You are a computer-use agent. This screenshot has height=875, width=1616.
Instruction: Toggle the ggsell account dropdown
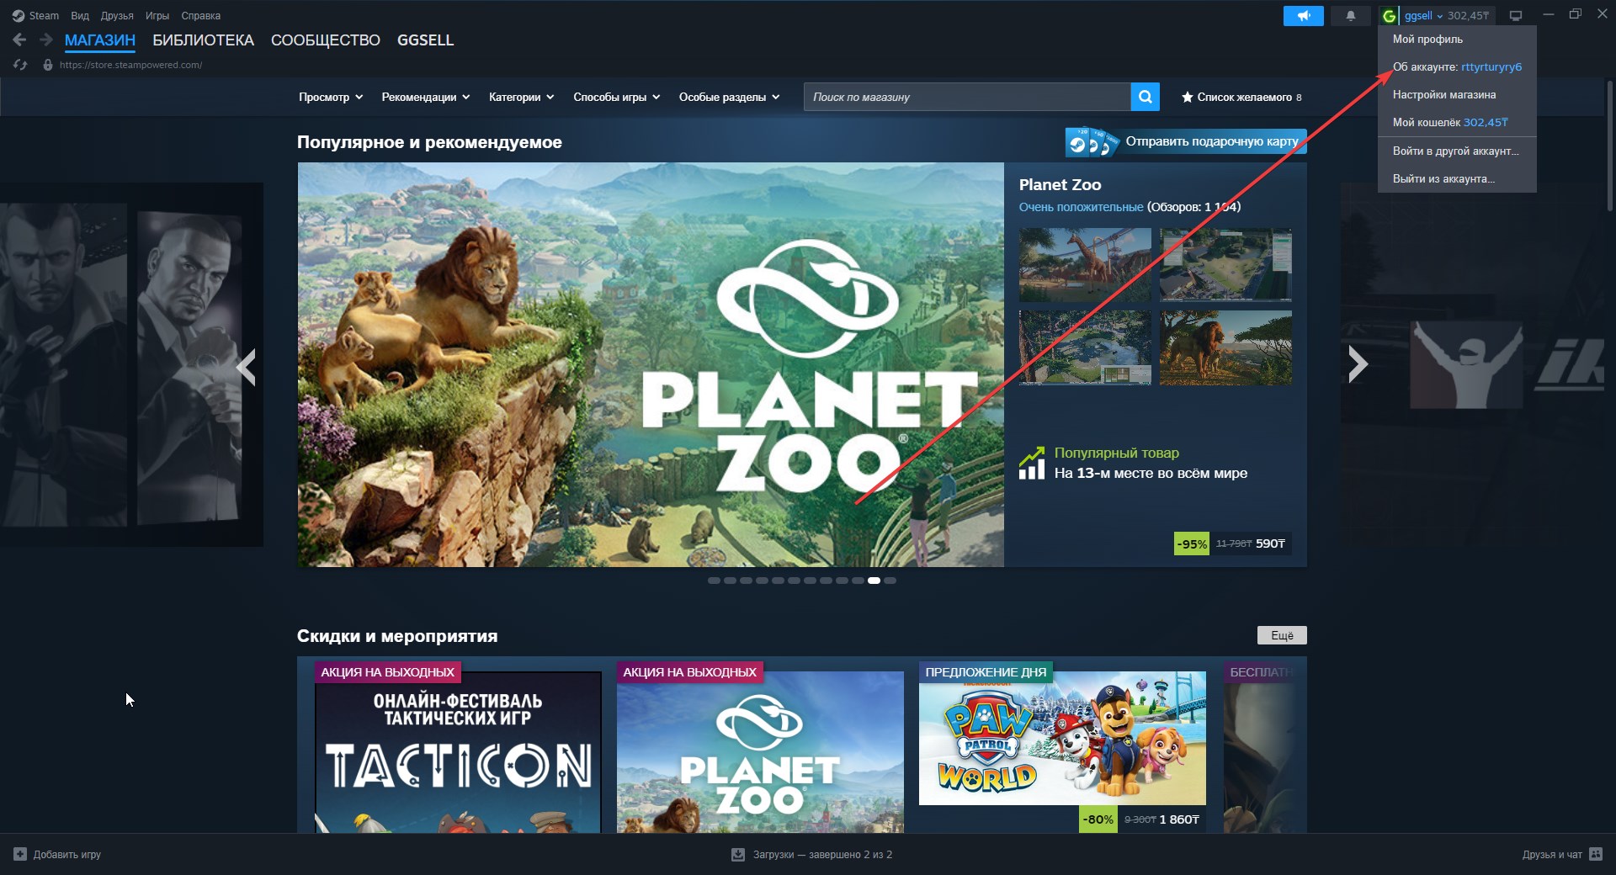pyautogui.click(x=1423, y=16)
